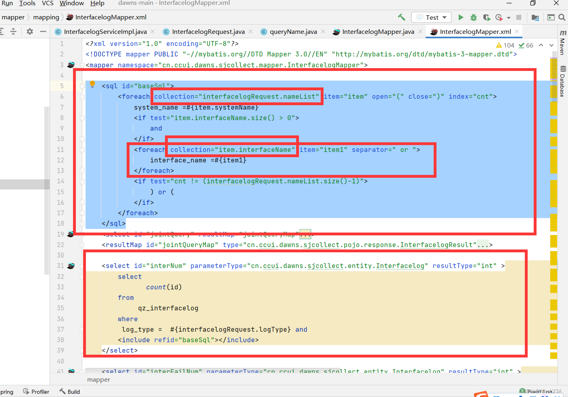Open the VCS menu
Viewport: 568px width, 397px height.
point(48,3)
